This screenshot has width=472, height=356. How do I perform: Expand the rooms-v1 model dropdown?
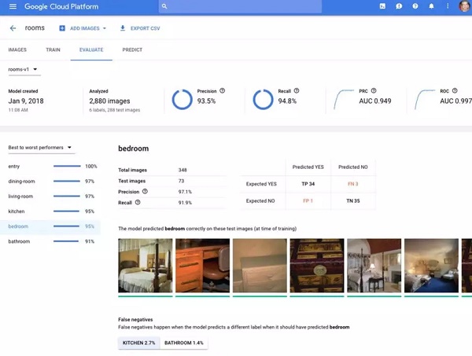(x=24, y=69)
